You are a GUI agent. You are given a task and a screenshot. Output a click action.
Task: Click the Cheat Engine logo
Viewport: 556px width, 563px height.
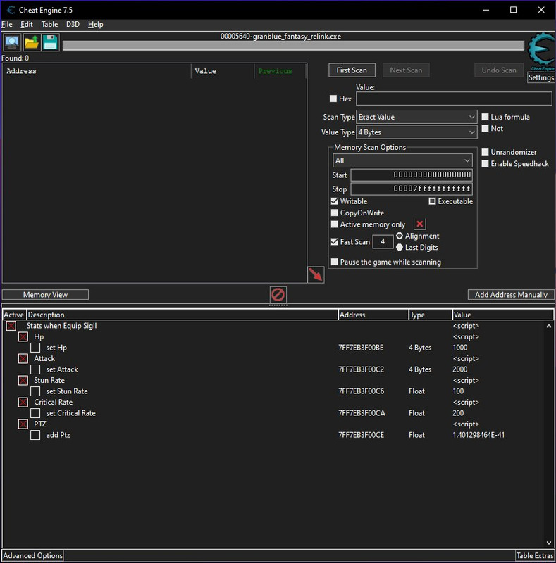click(x=541, y=51)
